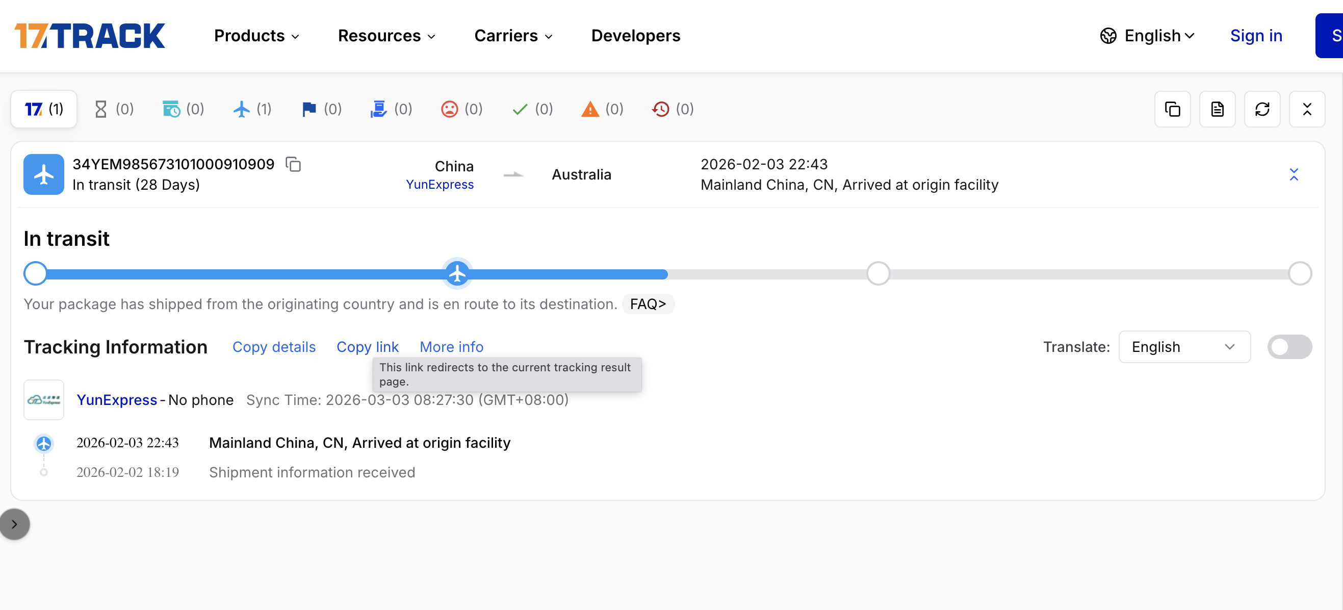Click the Copy details link
Screen dimensions: 1343x610
click(x=274, y=347)
